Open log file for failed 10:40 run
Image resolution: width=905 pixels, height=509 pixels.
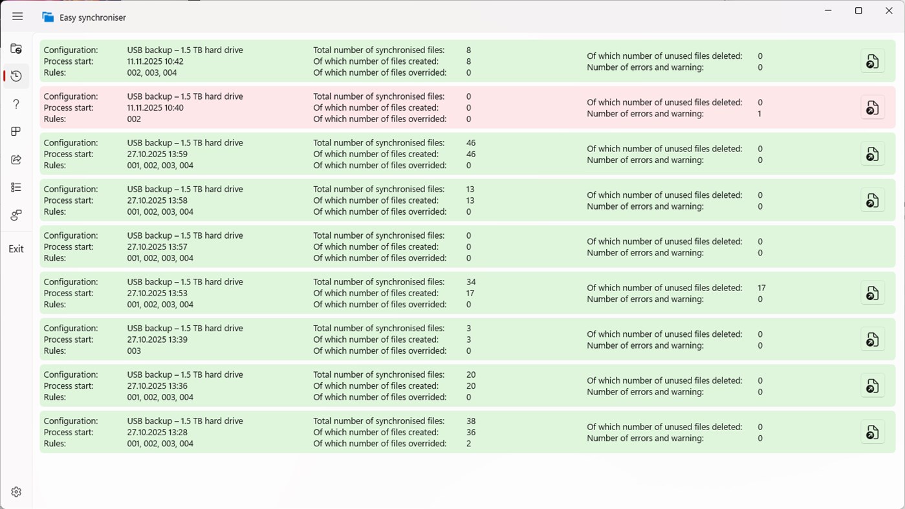pos(872,108)
